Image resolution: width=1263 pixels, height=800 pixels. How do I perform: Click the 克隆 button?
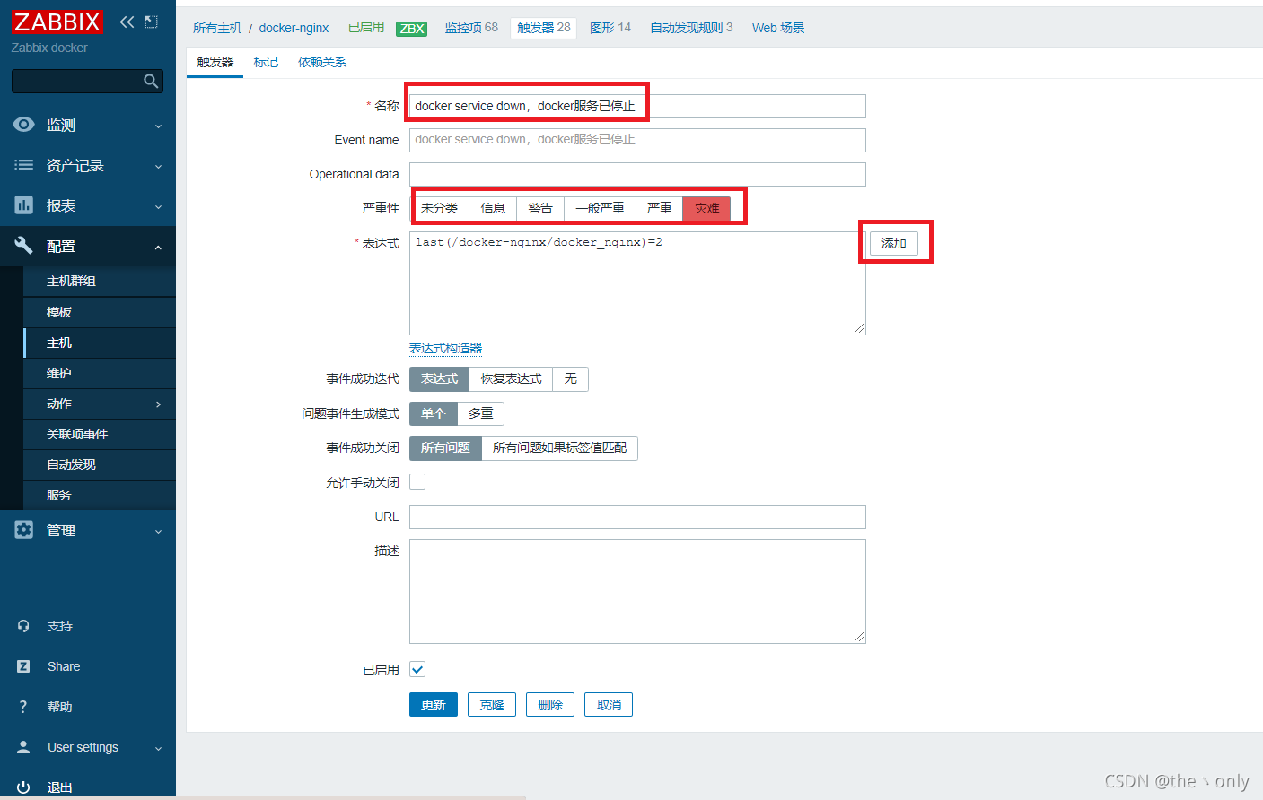pos(492,705)
